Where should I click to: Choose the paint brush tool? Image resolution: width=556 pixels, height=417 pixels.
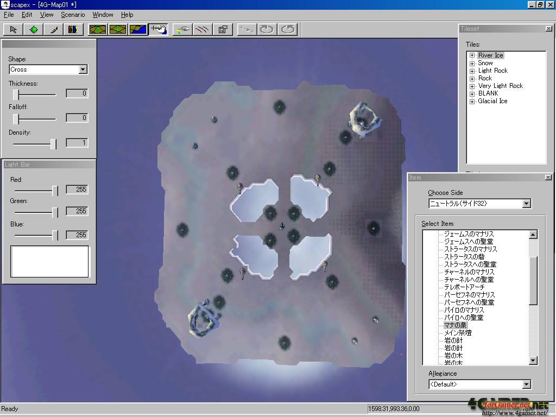click(54, 29)
